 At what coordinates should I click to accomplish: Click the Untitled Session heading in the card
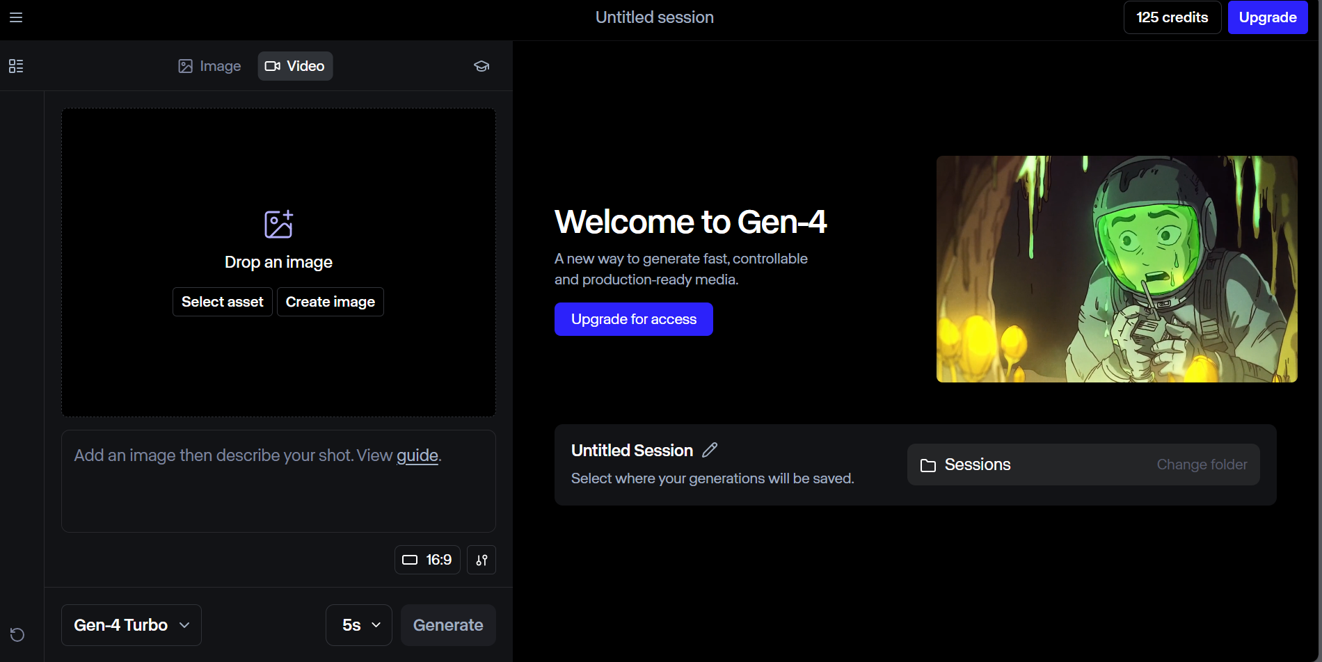(632, 451)
